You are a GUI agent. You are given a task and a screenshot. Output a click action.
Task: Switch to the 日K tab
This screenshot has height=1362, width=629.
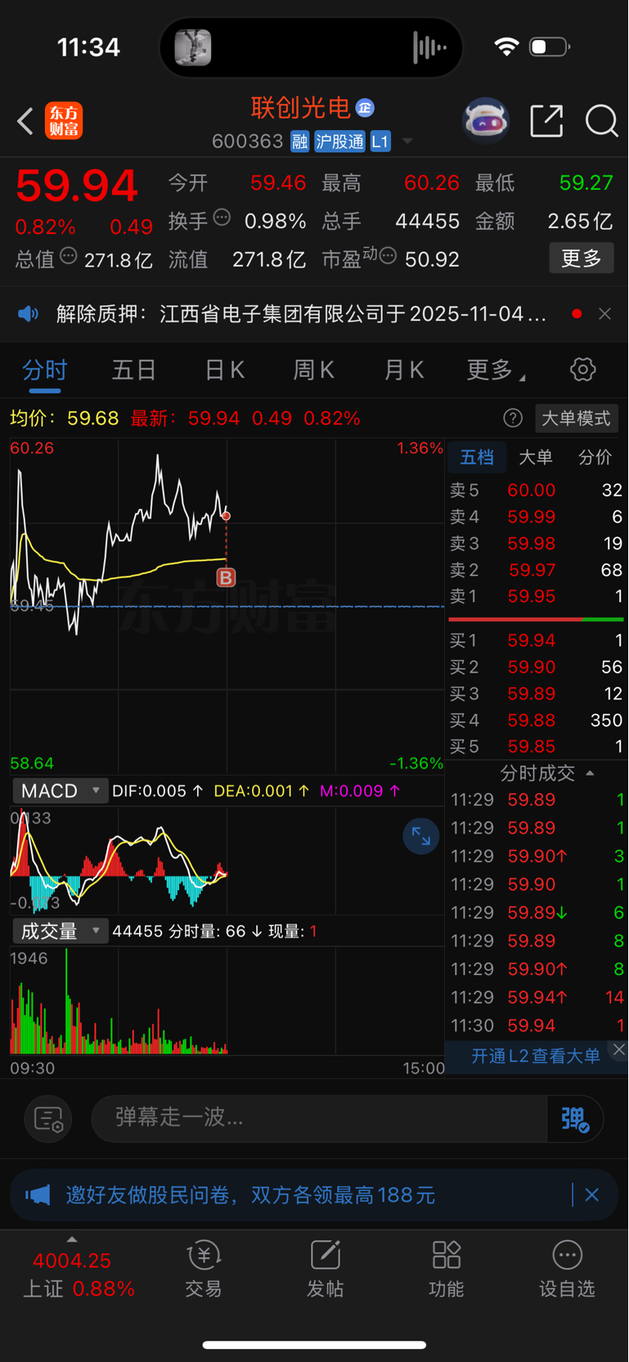[x=224, y=371]
